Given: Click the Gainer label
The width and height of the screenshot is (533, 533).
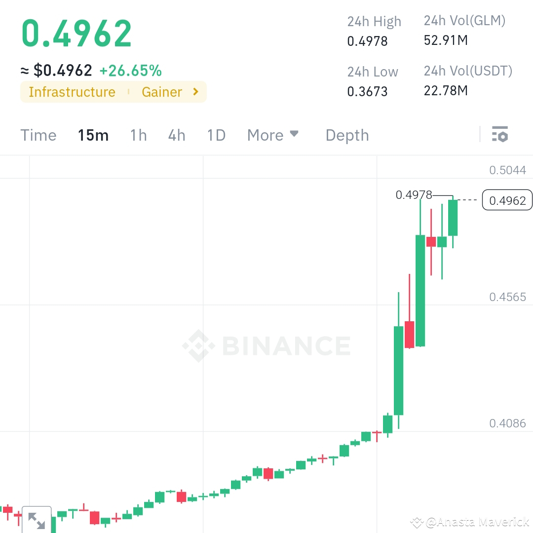Looking at the screenshot, I should 163,92.
